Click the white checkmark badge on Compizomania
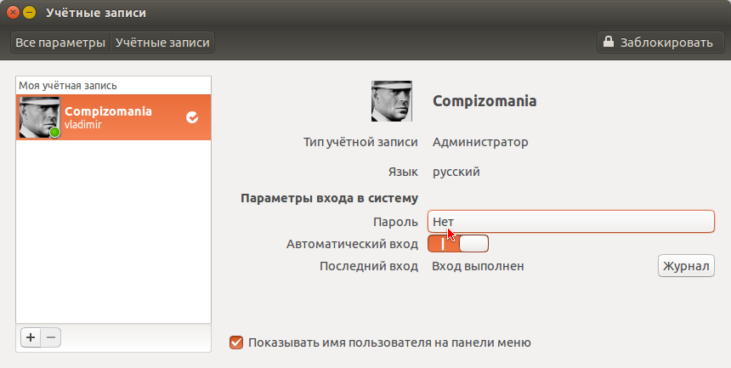731x368 pixels. click(192, 117)
